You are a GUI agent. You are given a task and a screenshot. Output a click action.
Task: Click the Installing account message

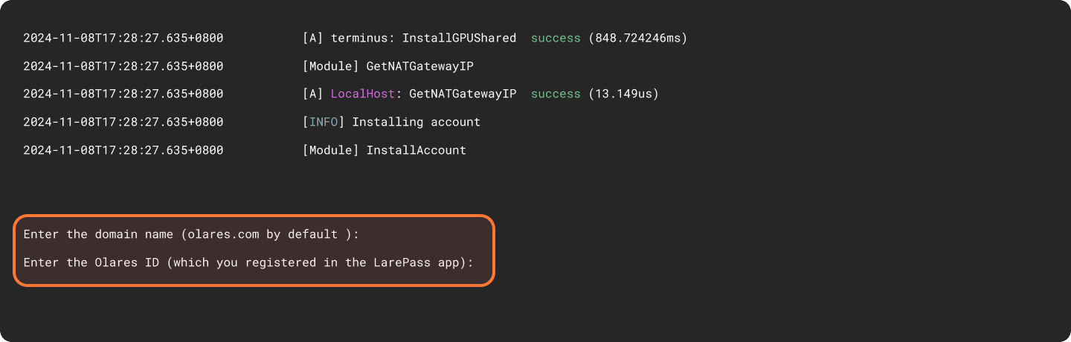pyautogui.click(x=416, y=122)
